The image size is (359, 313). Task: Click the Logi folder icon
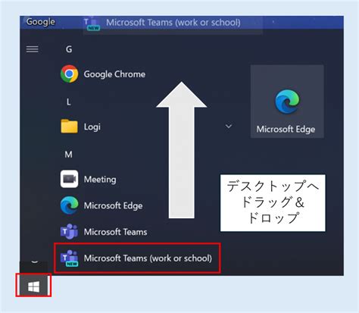[69, 126]
